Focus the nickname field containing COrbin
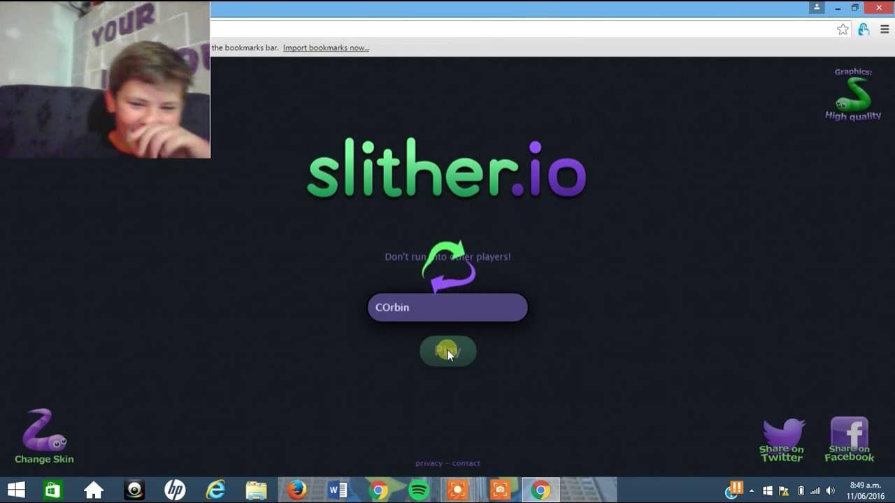Viewport: 895px width, 503px height. click(447, 307)
